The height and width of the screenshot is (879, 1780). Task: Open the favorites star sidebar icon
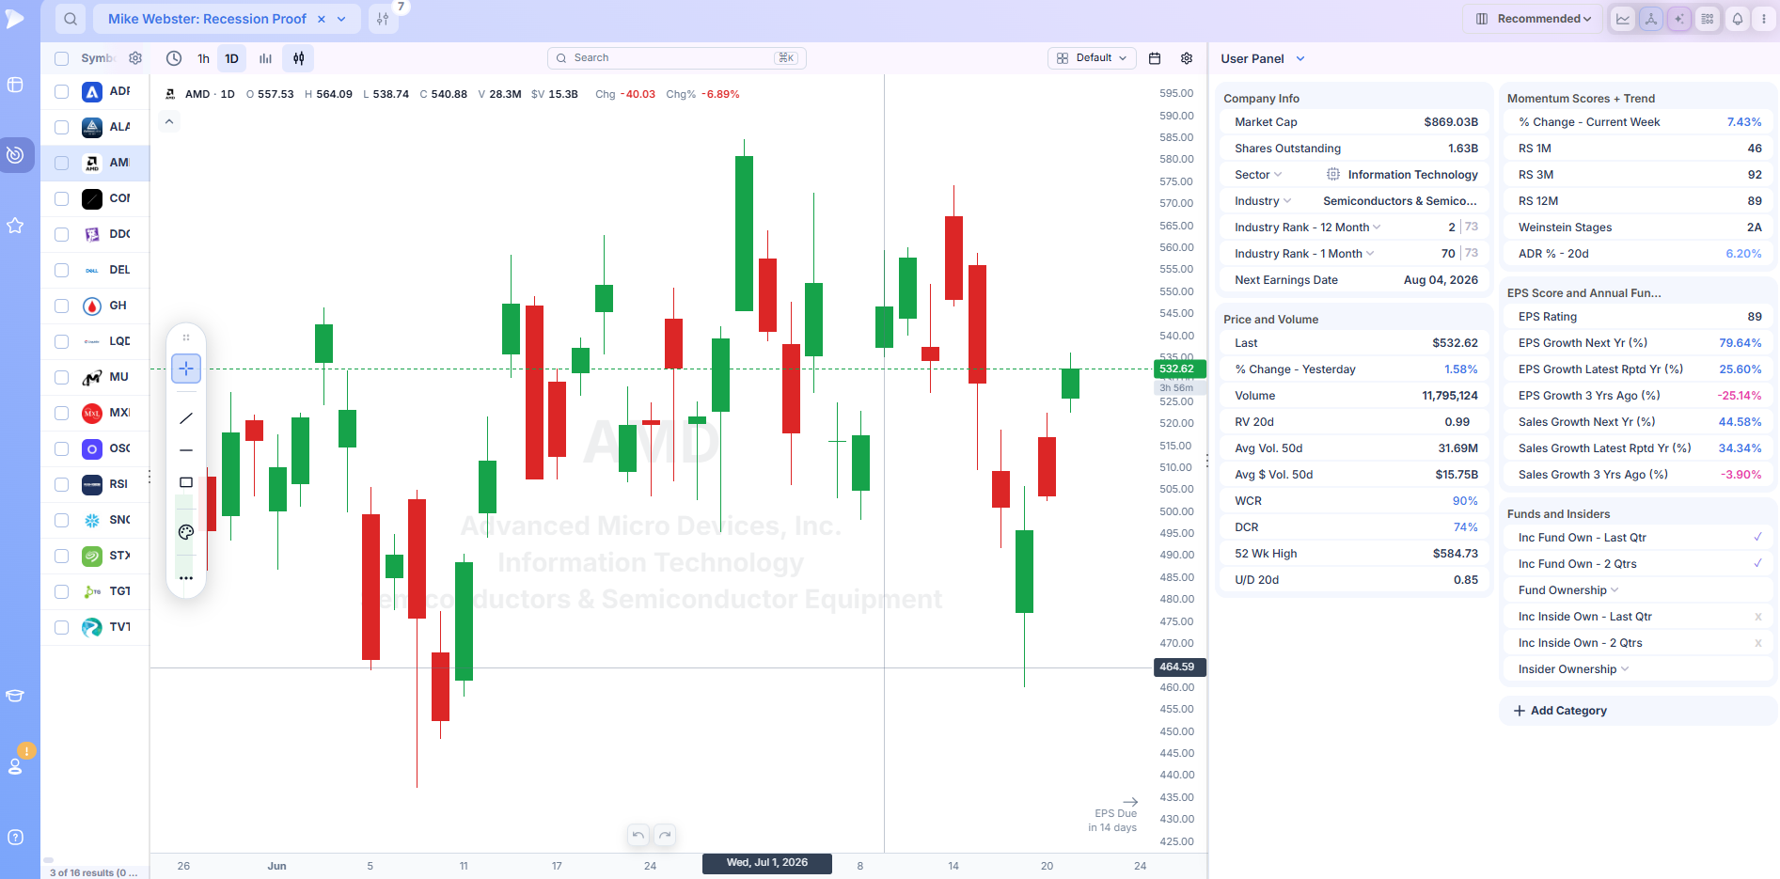(x=15, y=226)
